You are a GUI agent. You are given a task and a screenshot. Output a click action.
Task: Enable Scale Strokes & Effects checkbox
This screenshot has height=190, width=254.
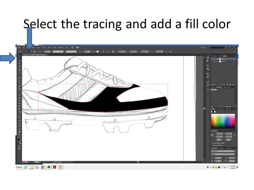coord(212,143)
